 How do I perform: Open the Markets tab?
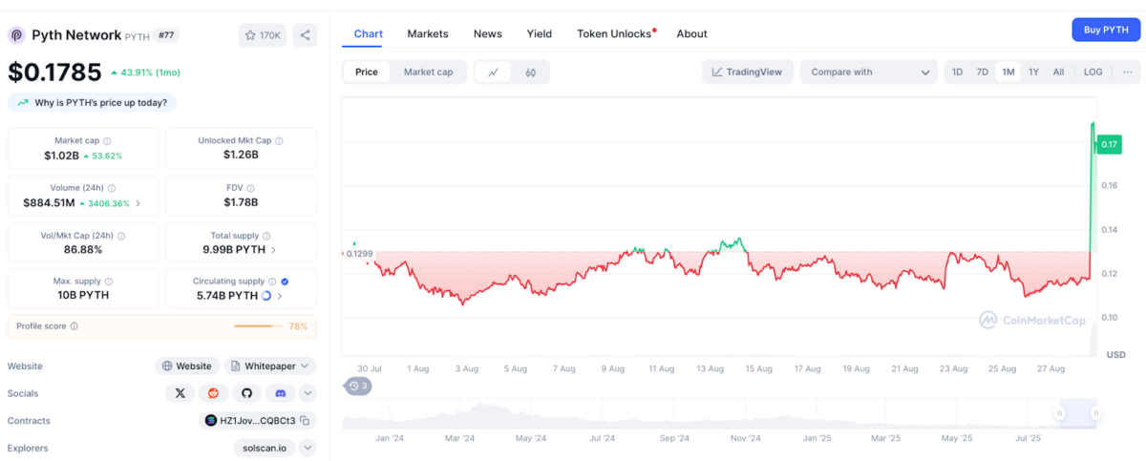[428, 33]
